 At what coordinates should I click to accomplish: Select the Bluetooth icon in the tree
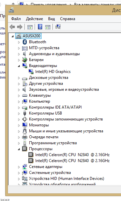(25, 42)
